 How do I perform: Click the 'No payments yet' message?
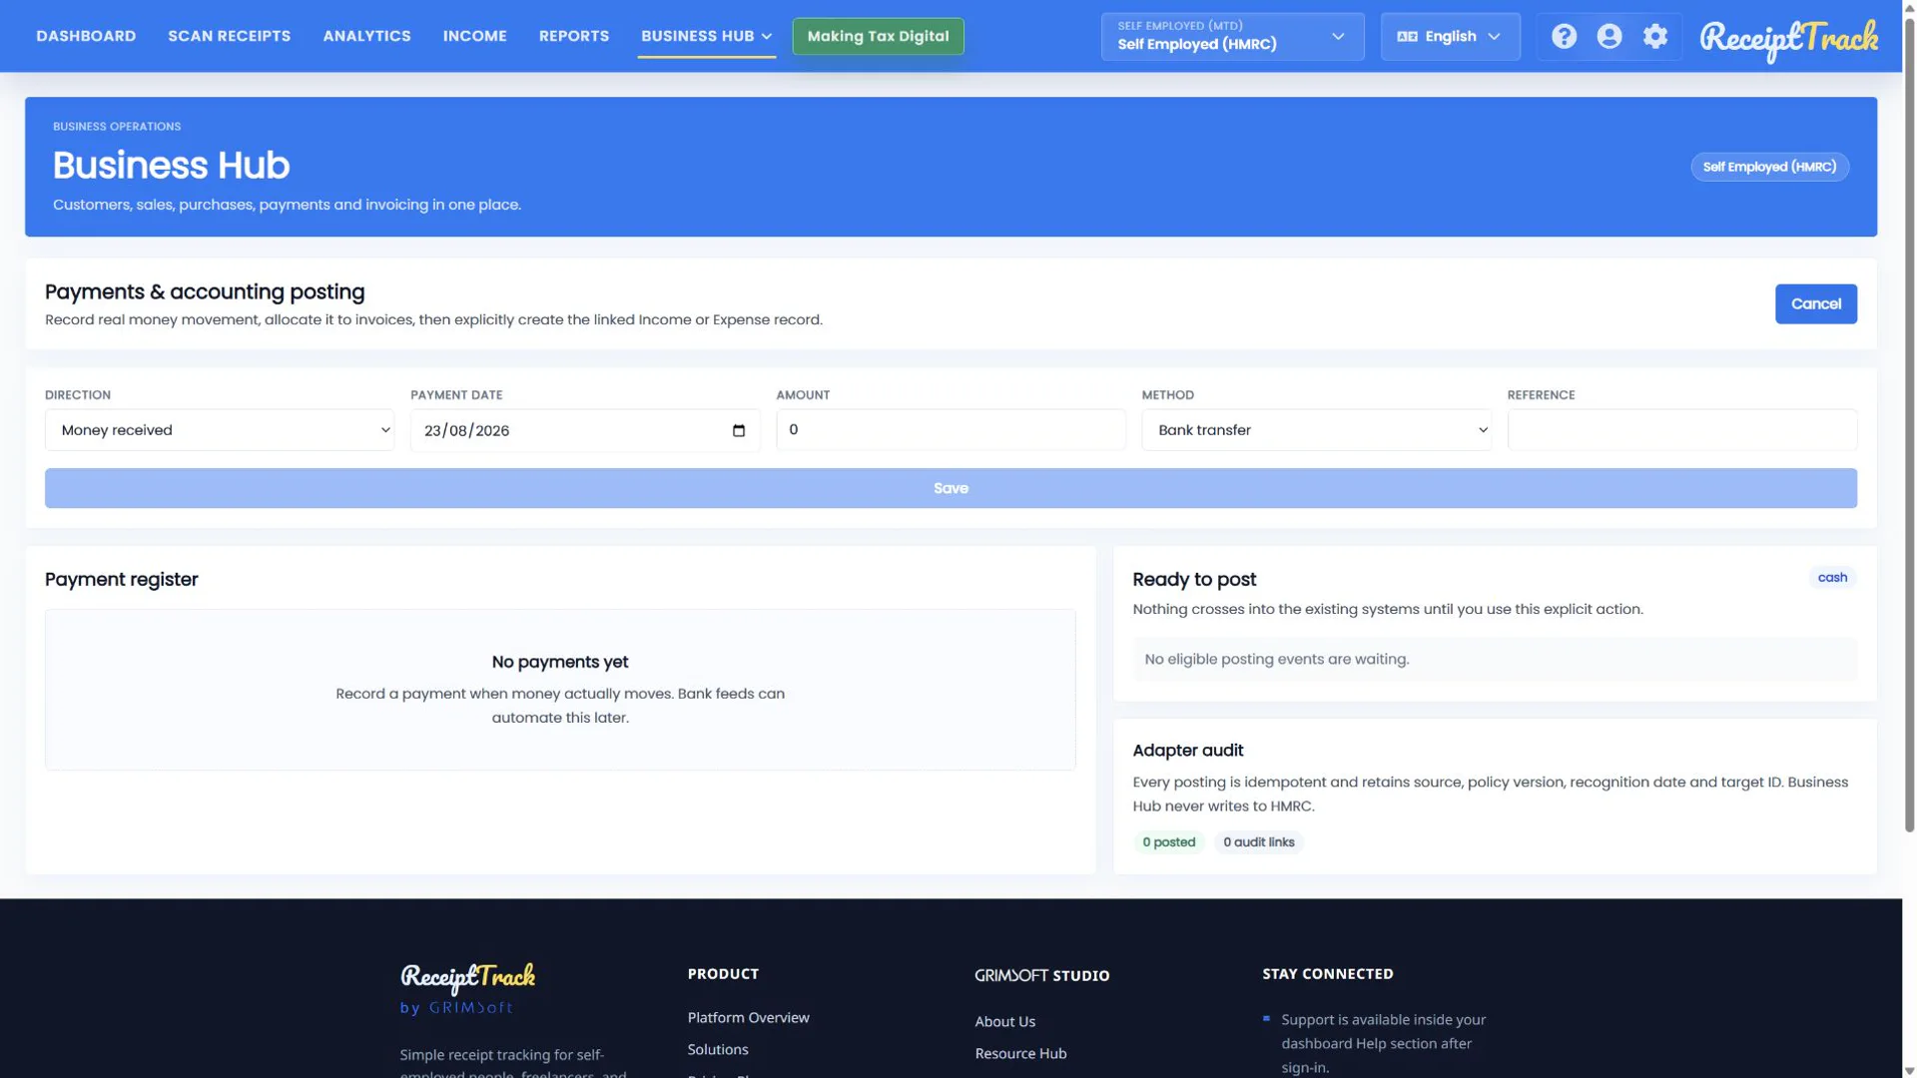[560, 662]
